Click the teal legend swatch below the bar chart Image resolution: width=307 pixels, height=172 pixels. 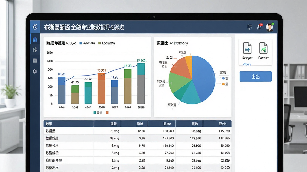tap(94, 113)
